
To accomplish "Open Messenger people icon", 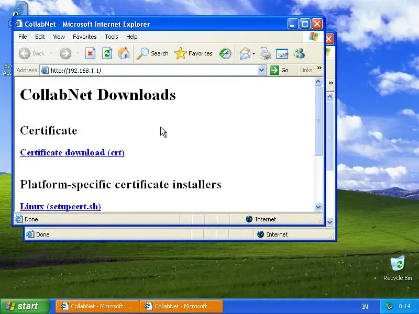I will [x=299, y=53].
